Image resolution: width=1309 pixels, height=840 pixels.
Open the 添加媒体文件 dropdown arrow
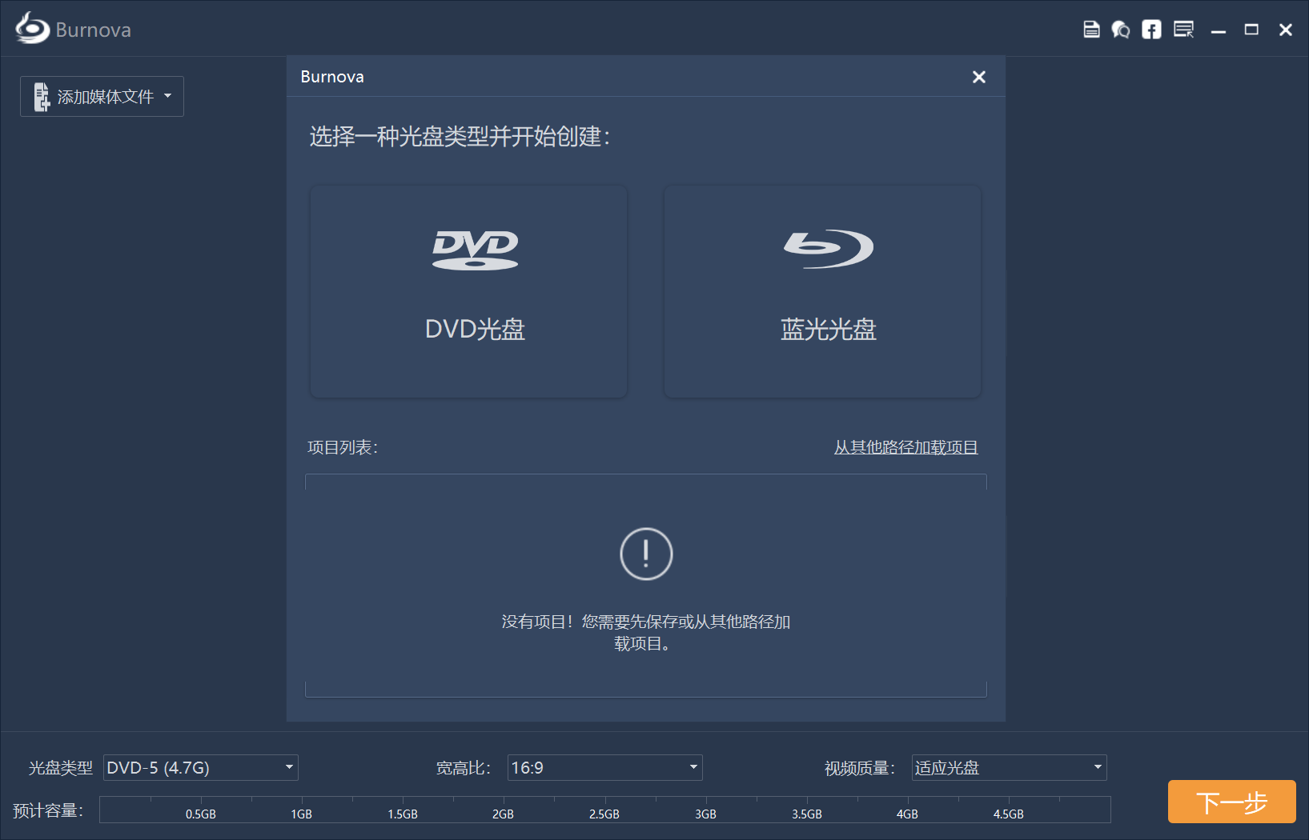point(168,96)
